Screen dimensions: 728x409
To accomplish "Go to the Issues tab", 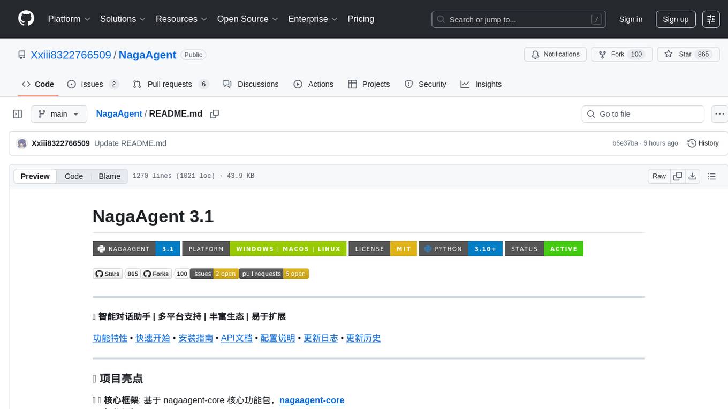I will tap(93, 84).
